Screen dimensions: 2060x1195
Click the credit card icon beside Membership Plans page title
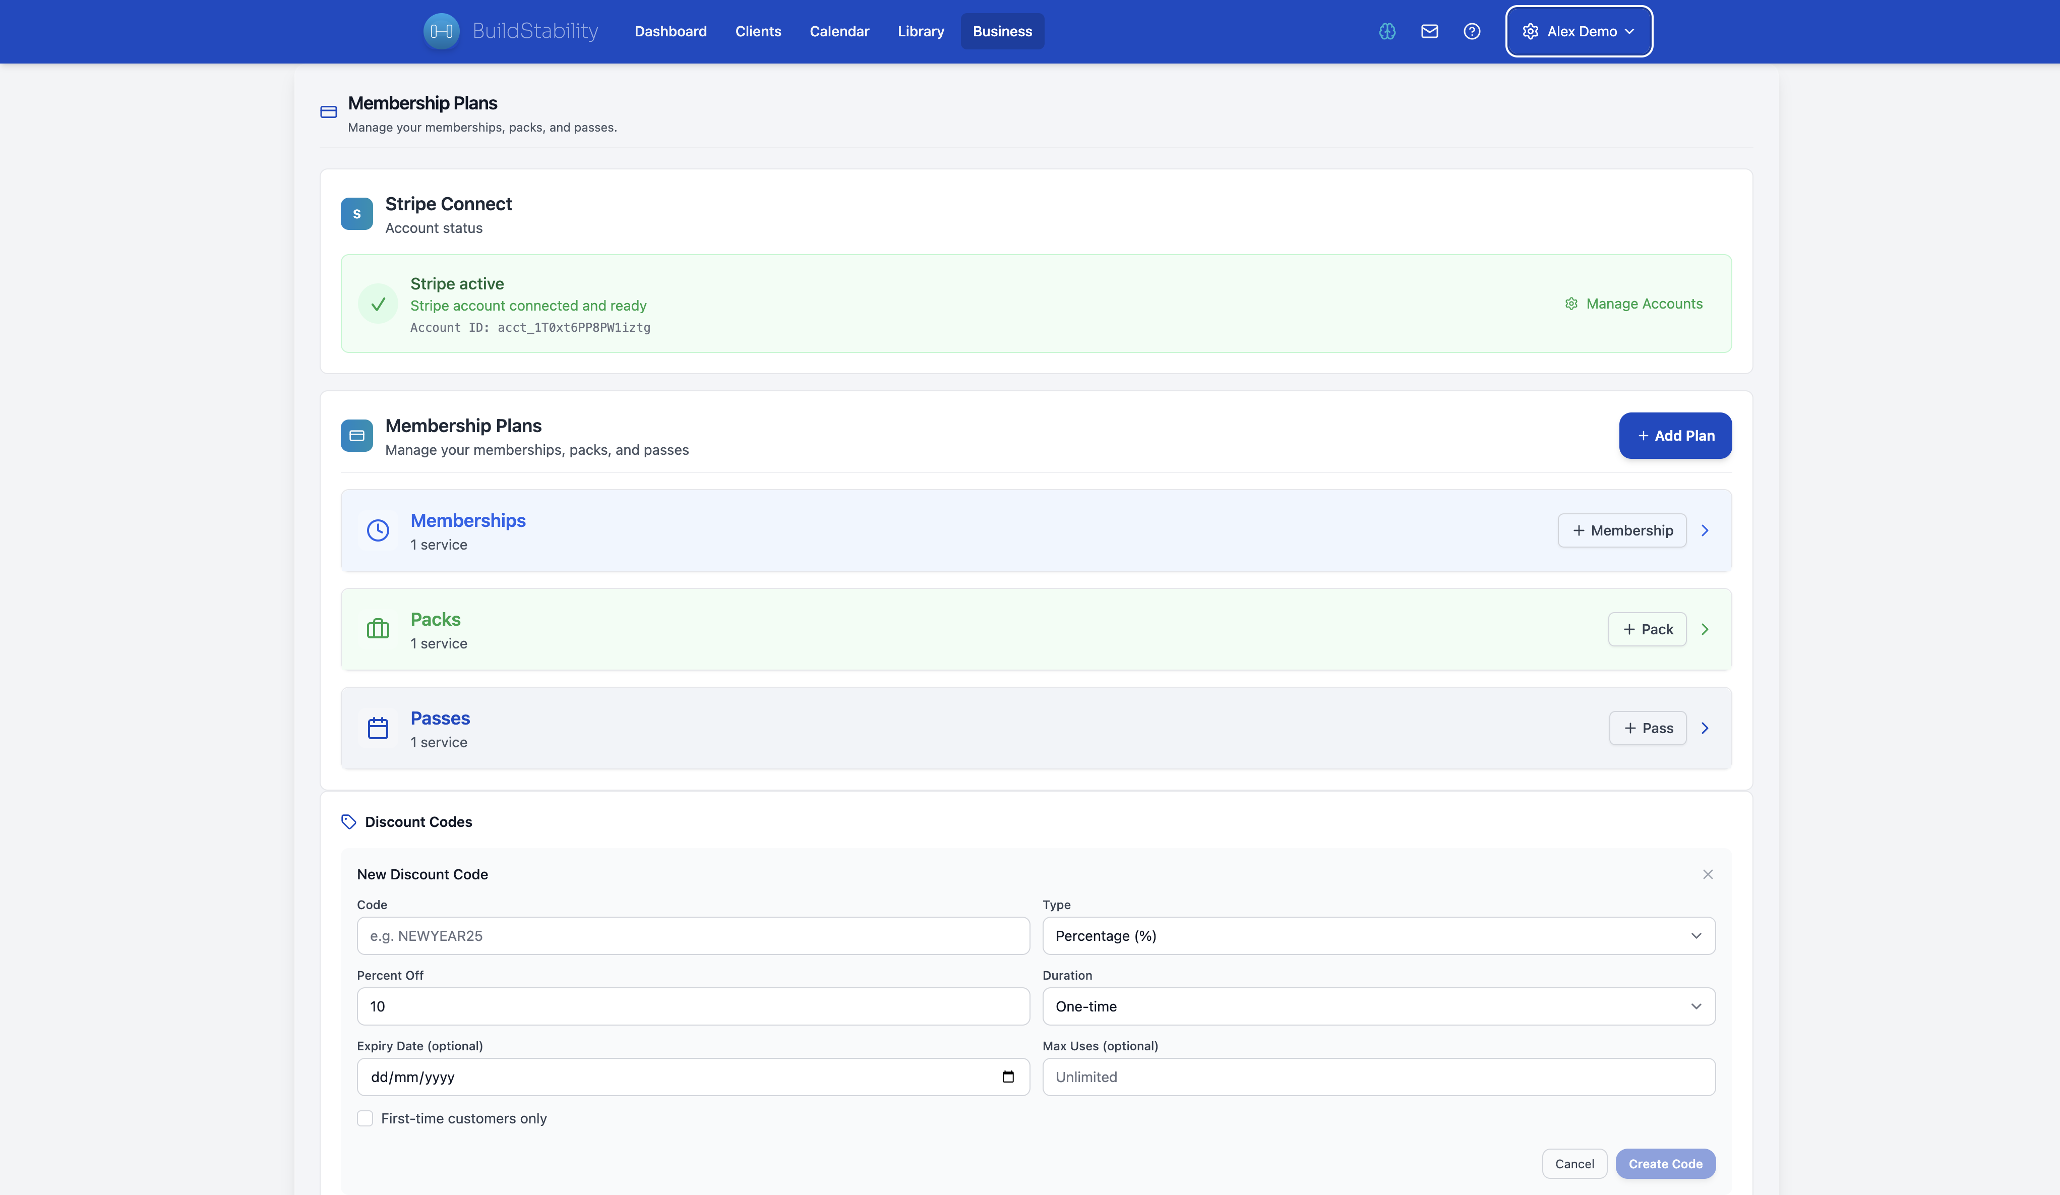click(x=329, y=112)
